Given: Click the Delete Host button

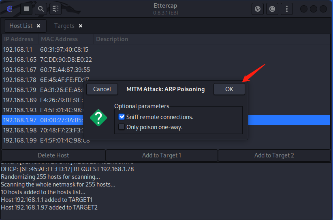Looking at the screenshot, I should (53, 155).
